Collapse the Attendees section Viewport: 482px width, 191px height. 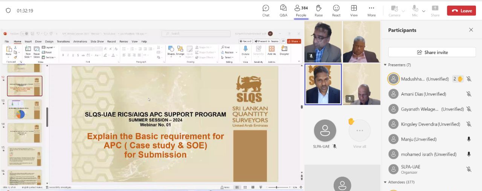pyautogui.click(x=385, y=182)
